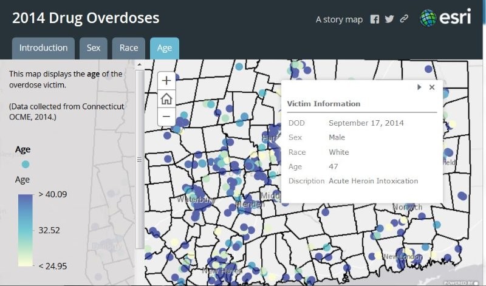Screen dimensions: 486x286
Task: Click the '> 40.09' legend value
Action: 53,194
